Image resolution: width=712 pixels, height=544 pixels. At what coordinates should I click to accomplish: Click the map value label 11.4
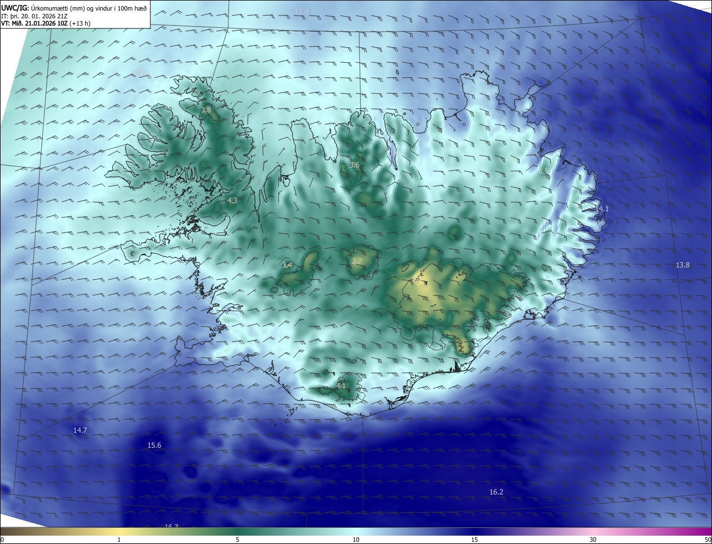pos(301,12)
